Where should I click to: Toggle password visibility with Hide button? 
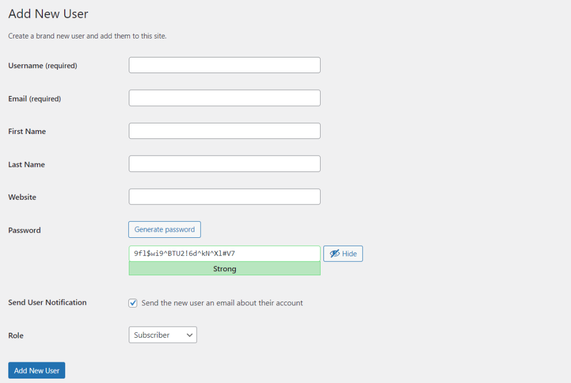[x=343, y=253]
